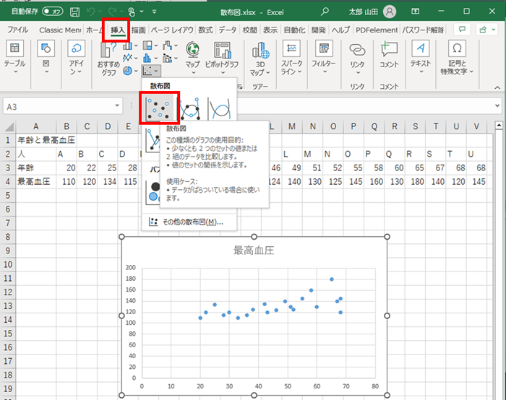Click the chart title 最高血圧

[254, 250]
